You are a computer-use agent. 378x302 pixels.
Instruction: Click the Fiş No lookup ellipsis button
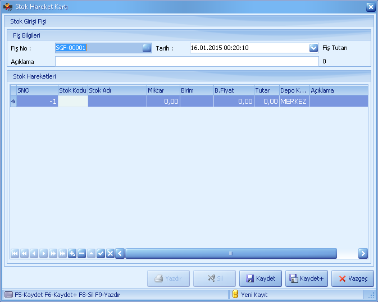(147, 48)
